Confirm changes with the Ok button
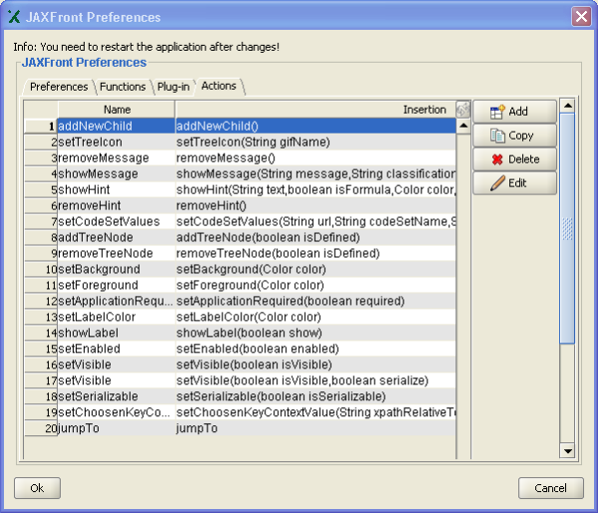Image resolution: width=598 pixels, height=513 pixels. (x=37, y=488)
